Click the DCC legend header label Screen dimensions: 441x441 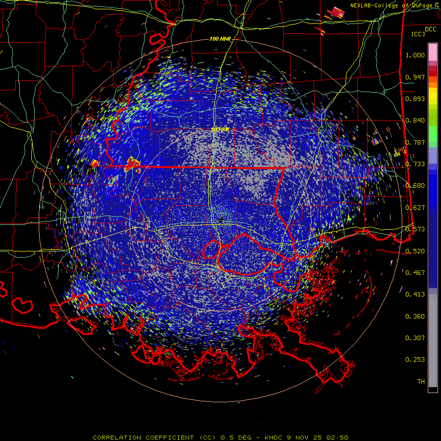pos(430,29)
